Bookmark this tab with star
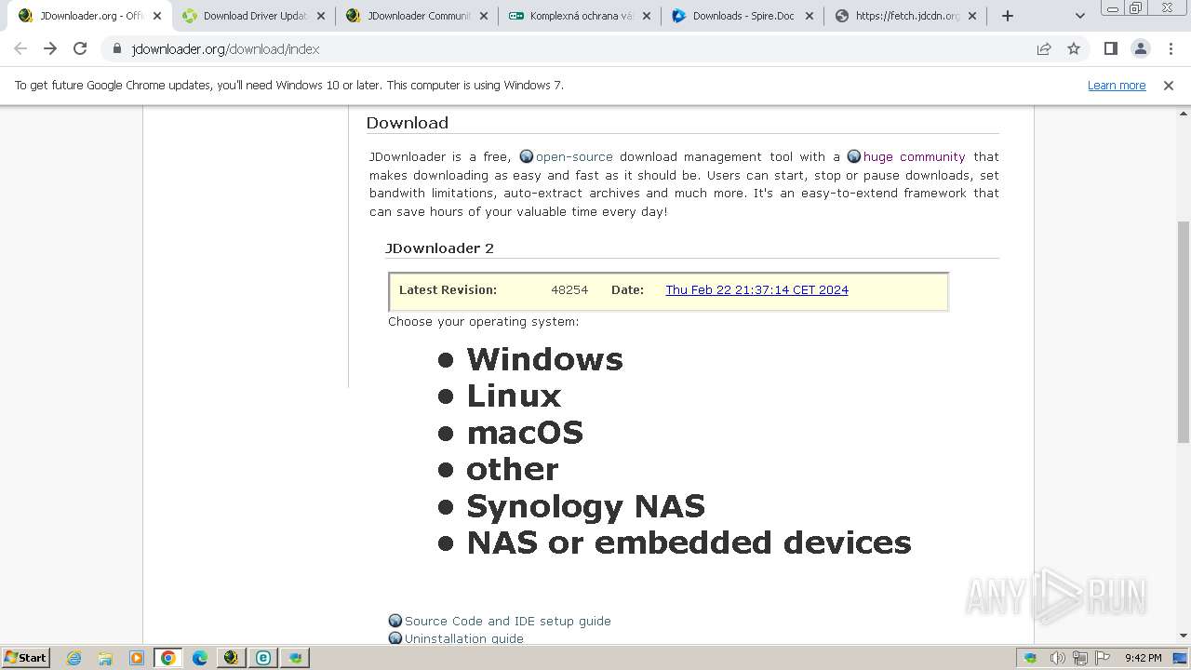 point(1074,48)
